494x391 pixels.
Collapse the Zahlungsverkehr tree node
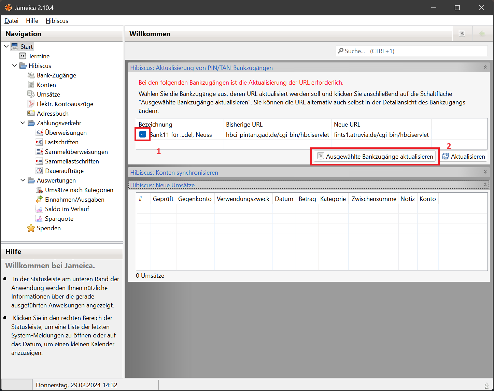click(23, 123)
